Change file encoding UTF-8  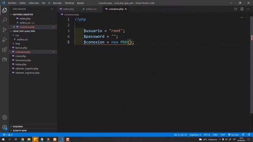tap(207, 135)
